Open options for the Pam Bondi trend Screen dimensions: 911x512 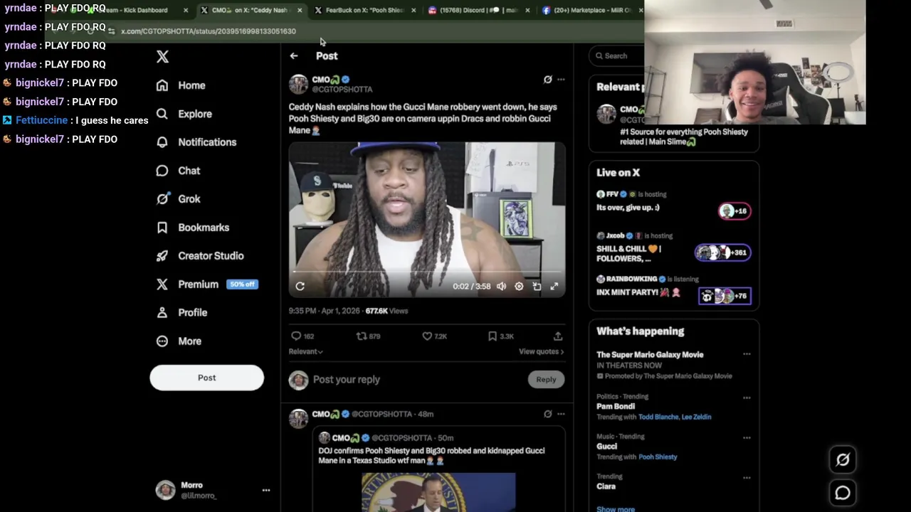point(747,398)
